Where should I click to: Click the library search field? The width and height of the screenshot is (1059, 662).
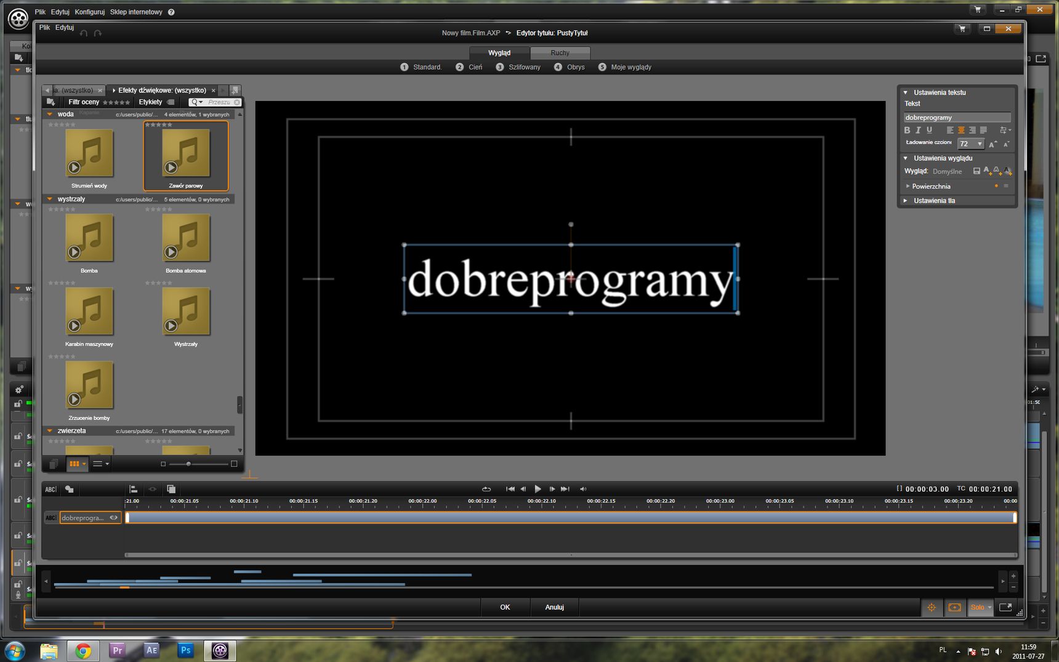click(x=215, y=102)
